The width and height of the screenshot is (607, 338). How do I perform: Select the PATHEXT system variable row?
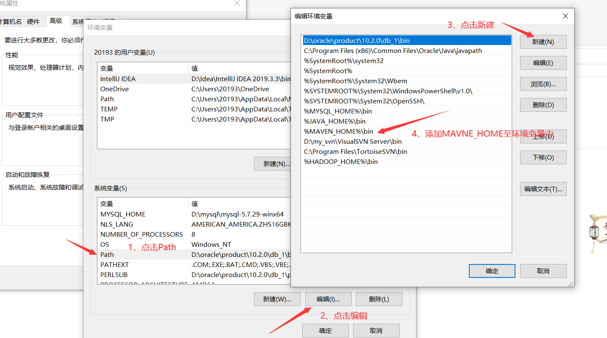pyautogui.click(x=194, y=264)
